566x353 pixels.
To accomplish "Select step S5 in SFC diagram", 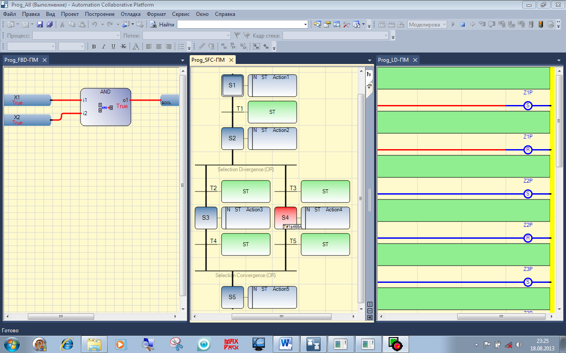I will pos(233,297).
